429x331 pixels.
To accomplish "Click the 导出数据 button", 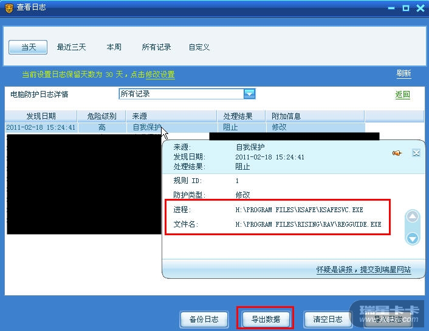I will coord(266,319).
